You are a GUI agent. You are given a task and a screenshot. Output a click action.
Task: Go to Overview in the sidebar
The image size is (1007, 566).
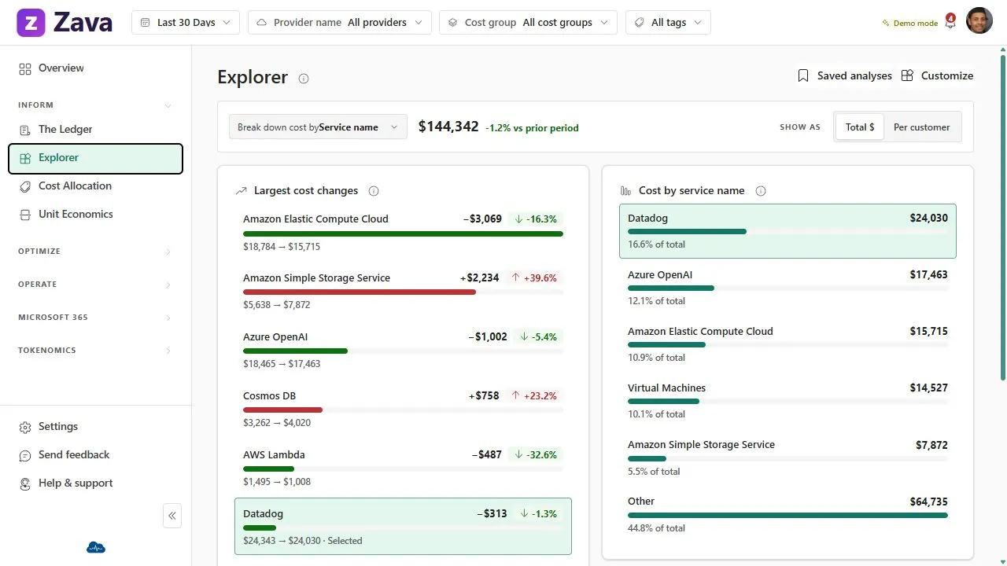(95, 68)
